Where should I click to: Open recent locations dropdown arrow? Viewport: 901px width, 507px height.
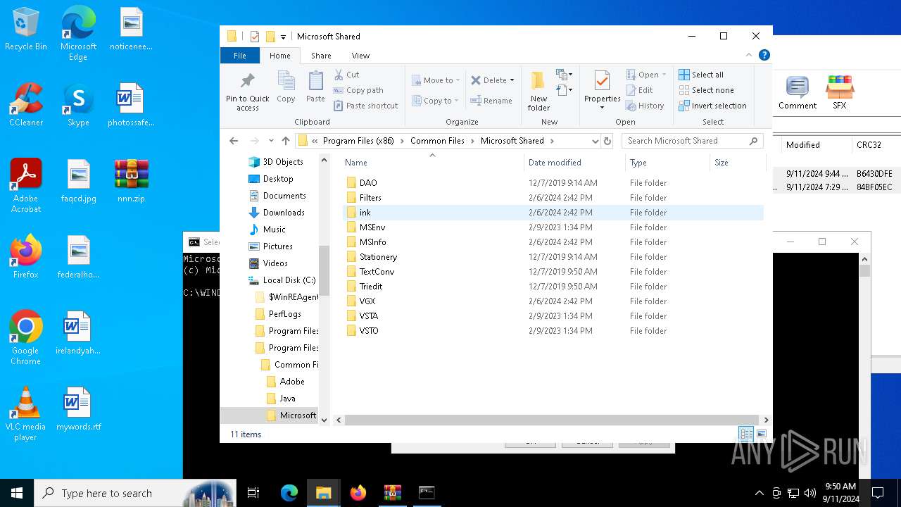tap(271, 141)
